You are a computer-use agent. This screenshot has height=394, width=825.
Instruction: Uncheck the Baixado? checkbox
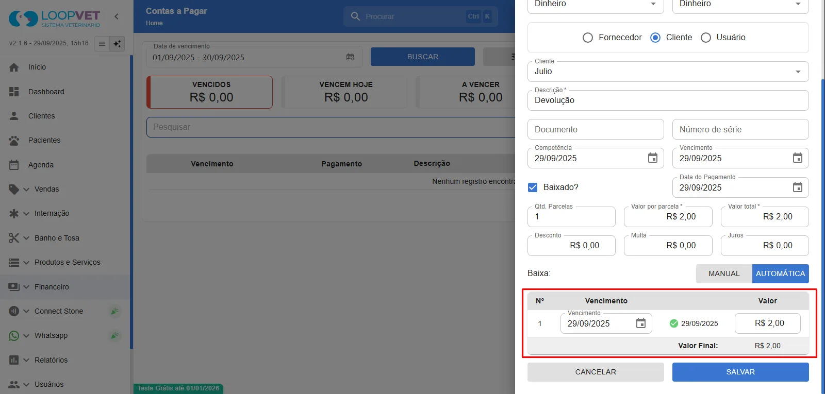(x=533, y=187)
